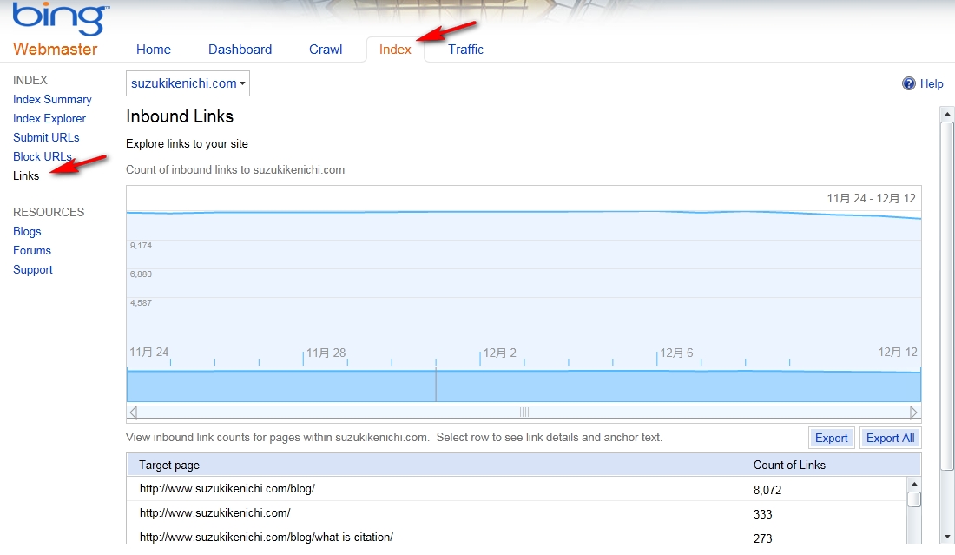Open the Traffic tab
This screenshot has height=555, width=955.
(x=466, y=50)
